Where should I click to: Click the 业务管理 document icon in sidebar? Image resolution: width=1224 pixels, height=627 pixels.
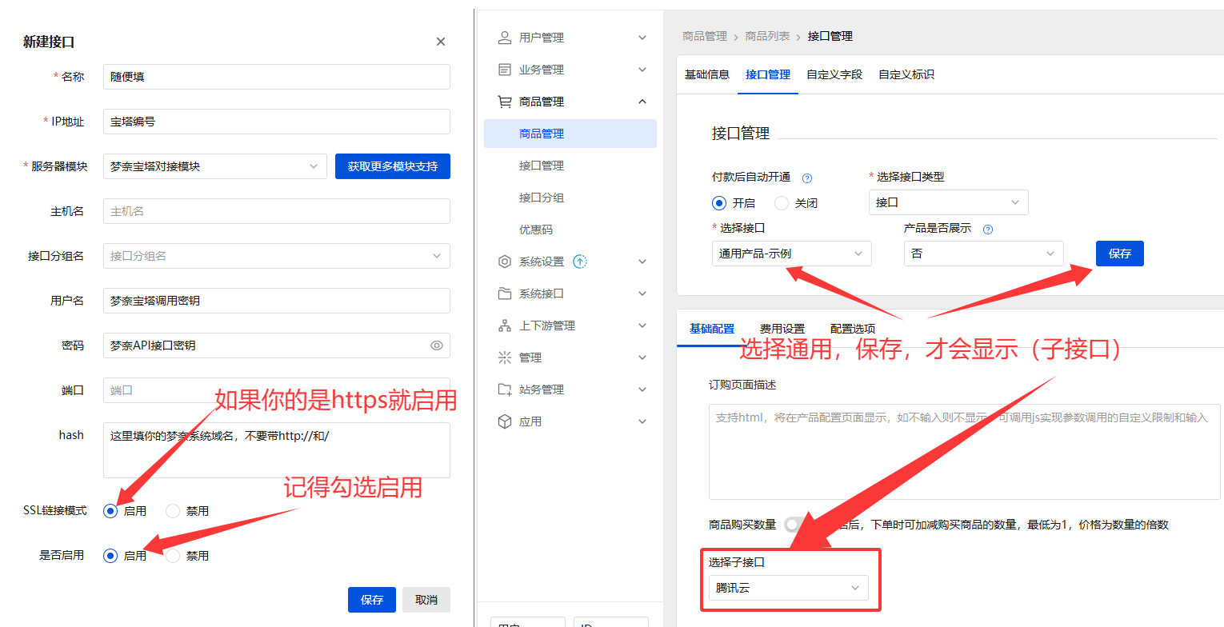[x=503, y=69]
